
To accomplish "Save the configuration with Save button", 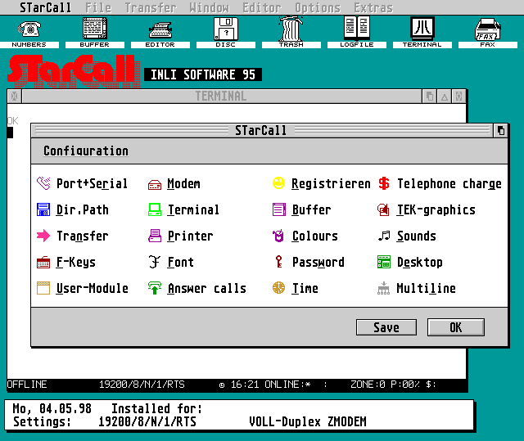I will pos(386,327).
